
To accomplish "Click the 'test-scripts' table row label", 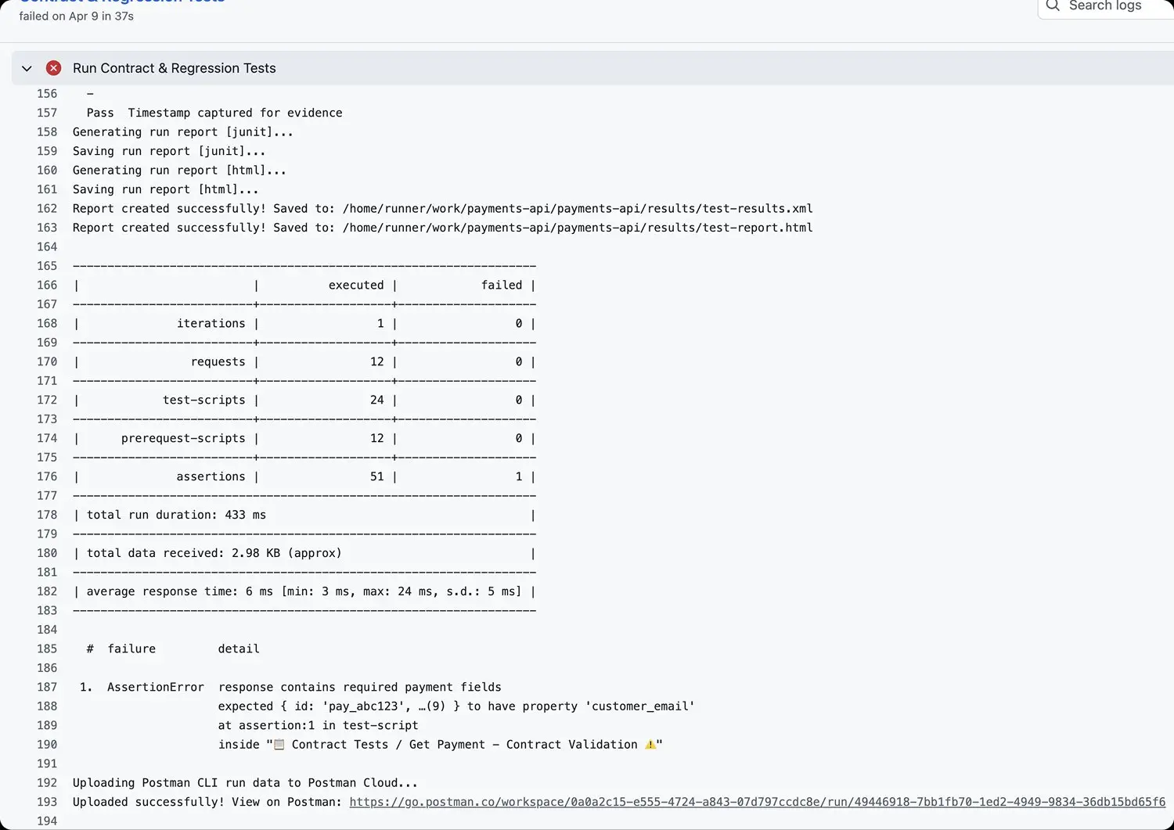I will coord(204,400).
